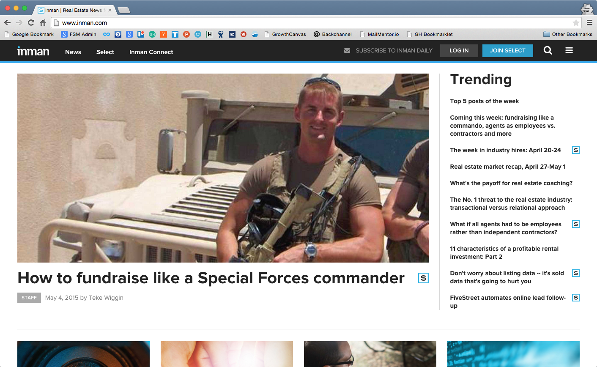Image resolution: width=597 pixels, height=367 pixels.
Task: Open The week in industry hires
Action: point(506,150)
